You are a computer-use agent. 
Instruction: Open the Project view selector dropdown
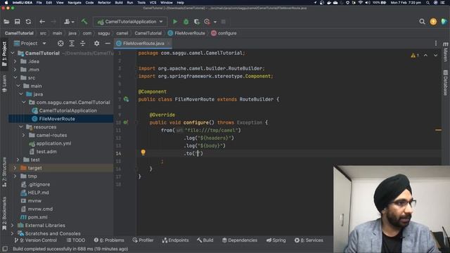click(x=44, y=44)
